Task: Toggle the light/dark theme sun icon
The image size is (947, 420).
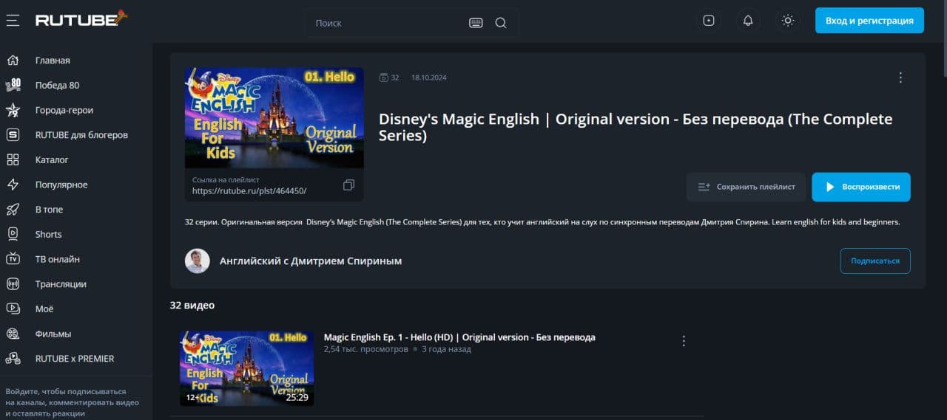Action: [x=788, y=21]
